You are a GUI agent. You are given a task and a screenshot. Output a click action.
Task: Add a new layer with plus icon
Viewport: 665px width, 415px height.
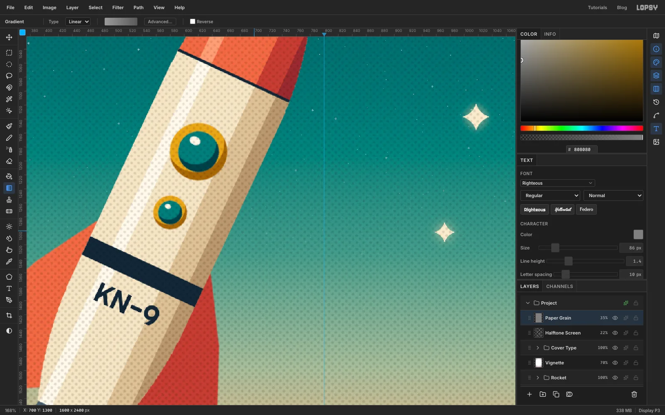click(x=530, y=394)
